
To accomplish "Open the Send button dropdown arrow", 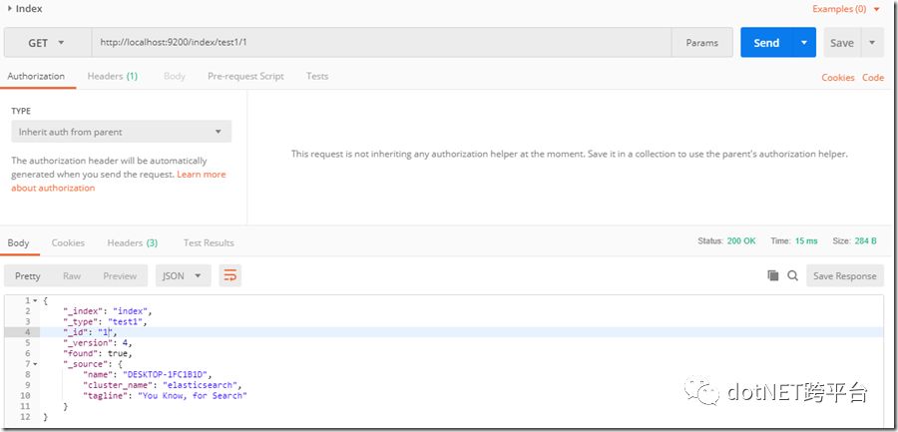I will pyautogui.click(x=804, y=43).
